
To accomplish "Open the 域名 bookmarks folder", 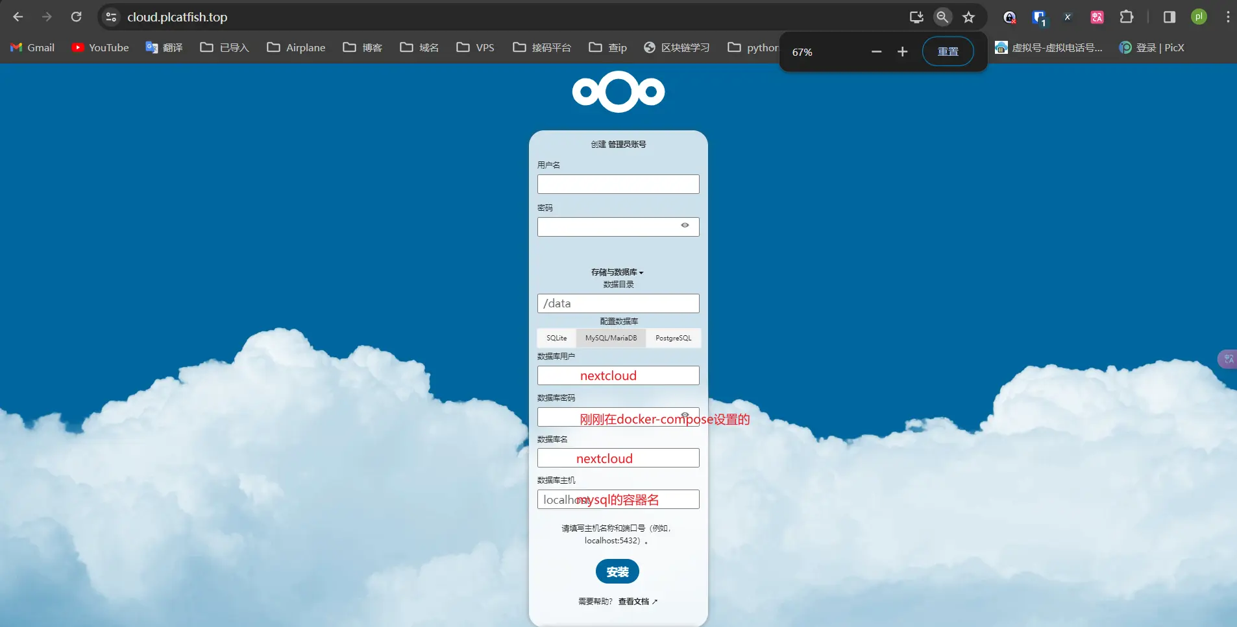I will 419,47.
